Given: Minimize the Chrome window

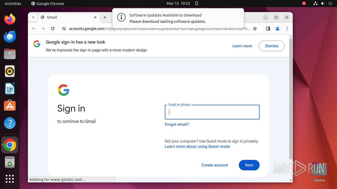Looking at the screenshot, I should click(x=266, y=17).
